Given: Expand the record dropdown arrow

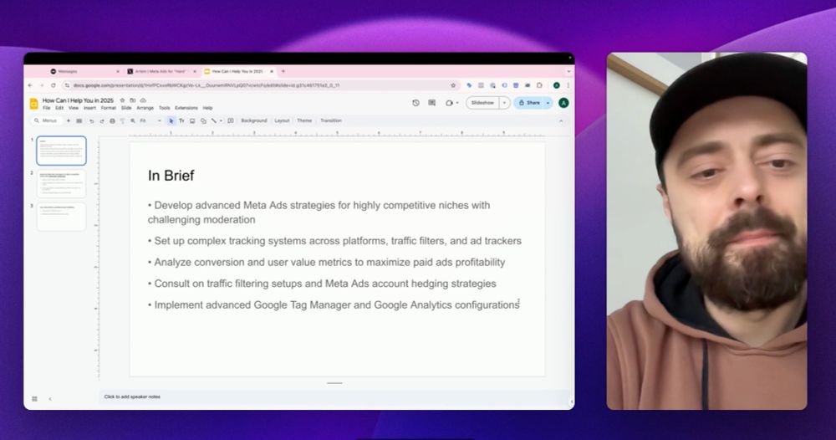Looking at the screenshot, I should [457, 103].
